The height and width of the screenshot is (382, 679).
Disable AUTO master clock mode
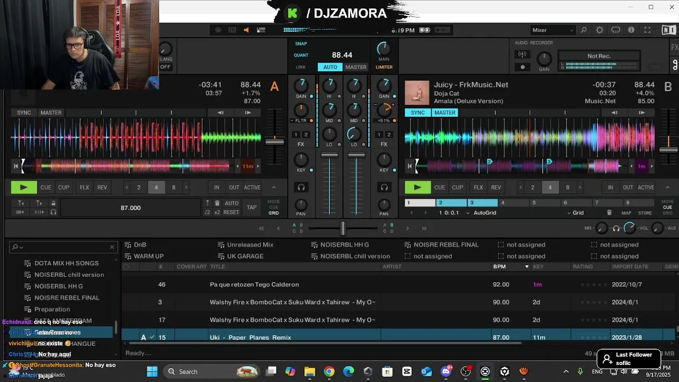pos(330,67)
